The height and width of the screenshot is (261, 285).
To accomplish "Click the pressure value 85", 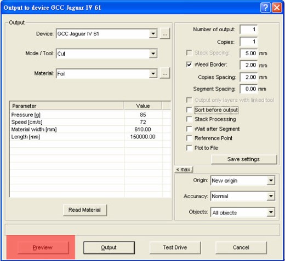I will [143, 115].
